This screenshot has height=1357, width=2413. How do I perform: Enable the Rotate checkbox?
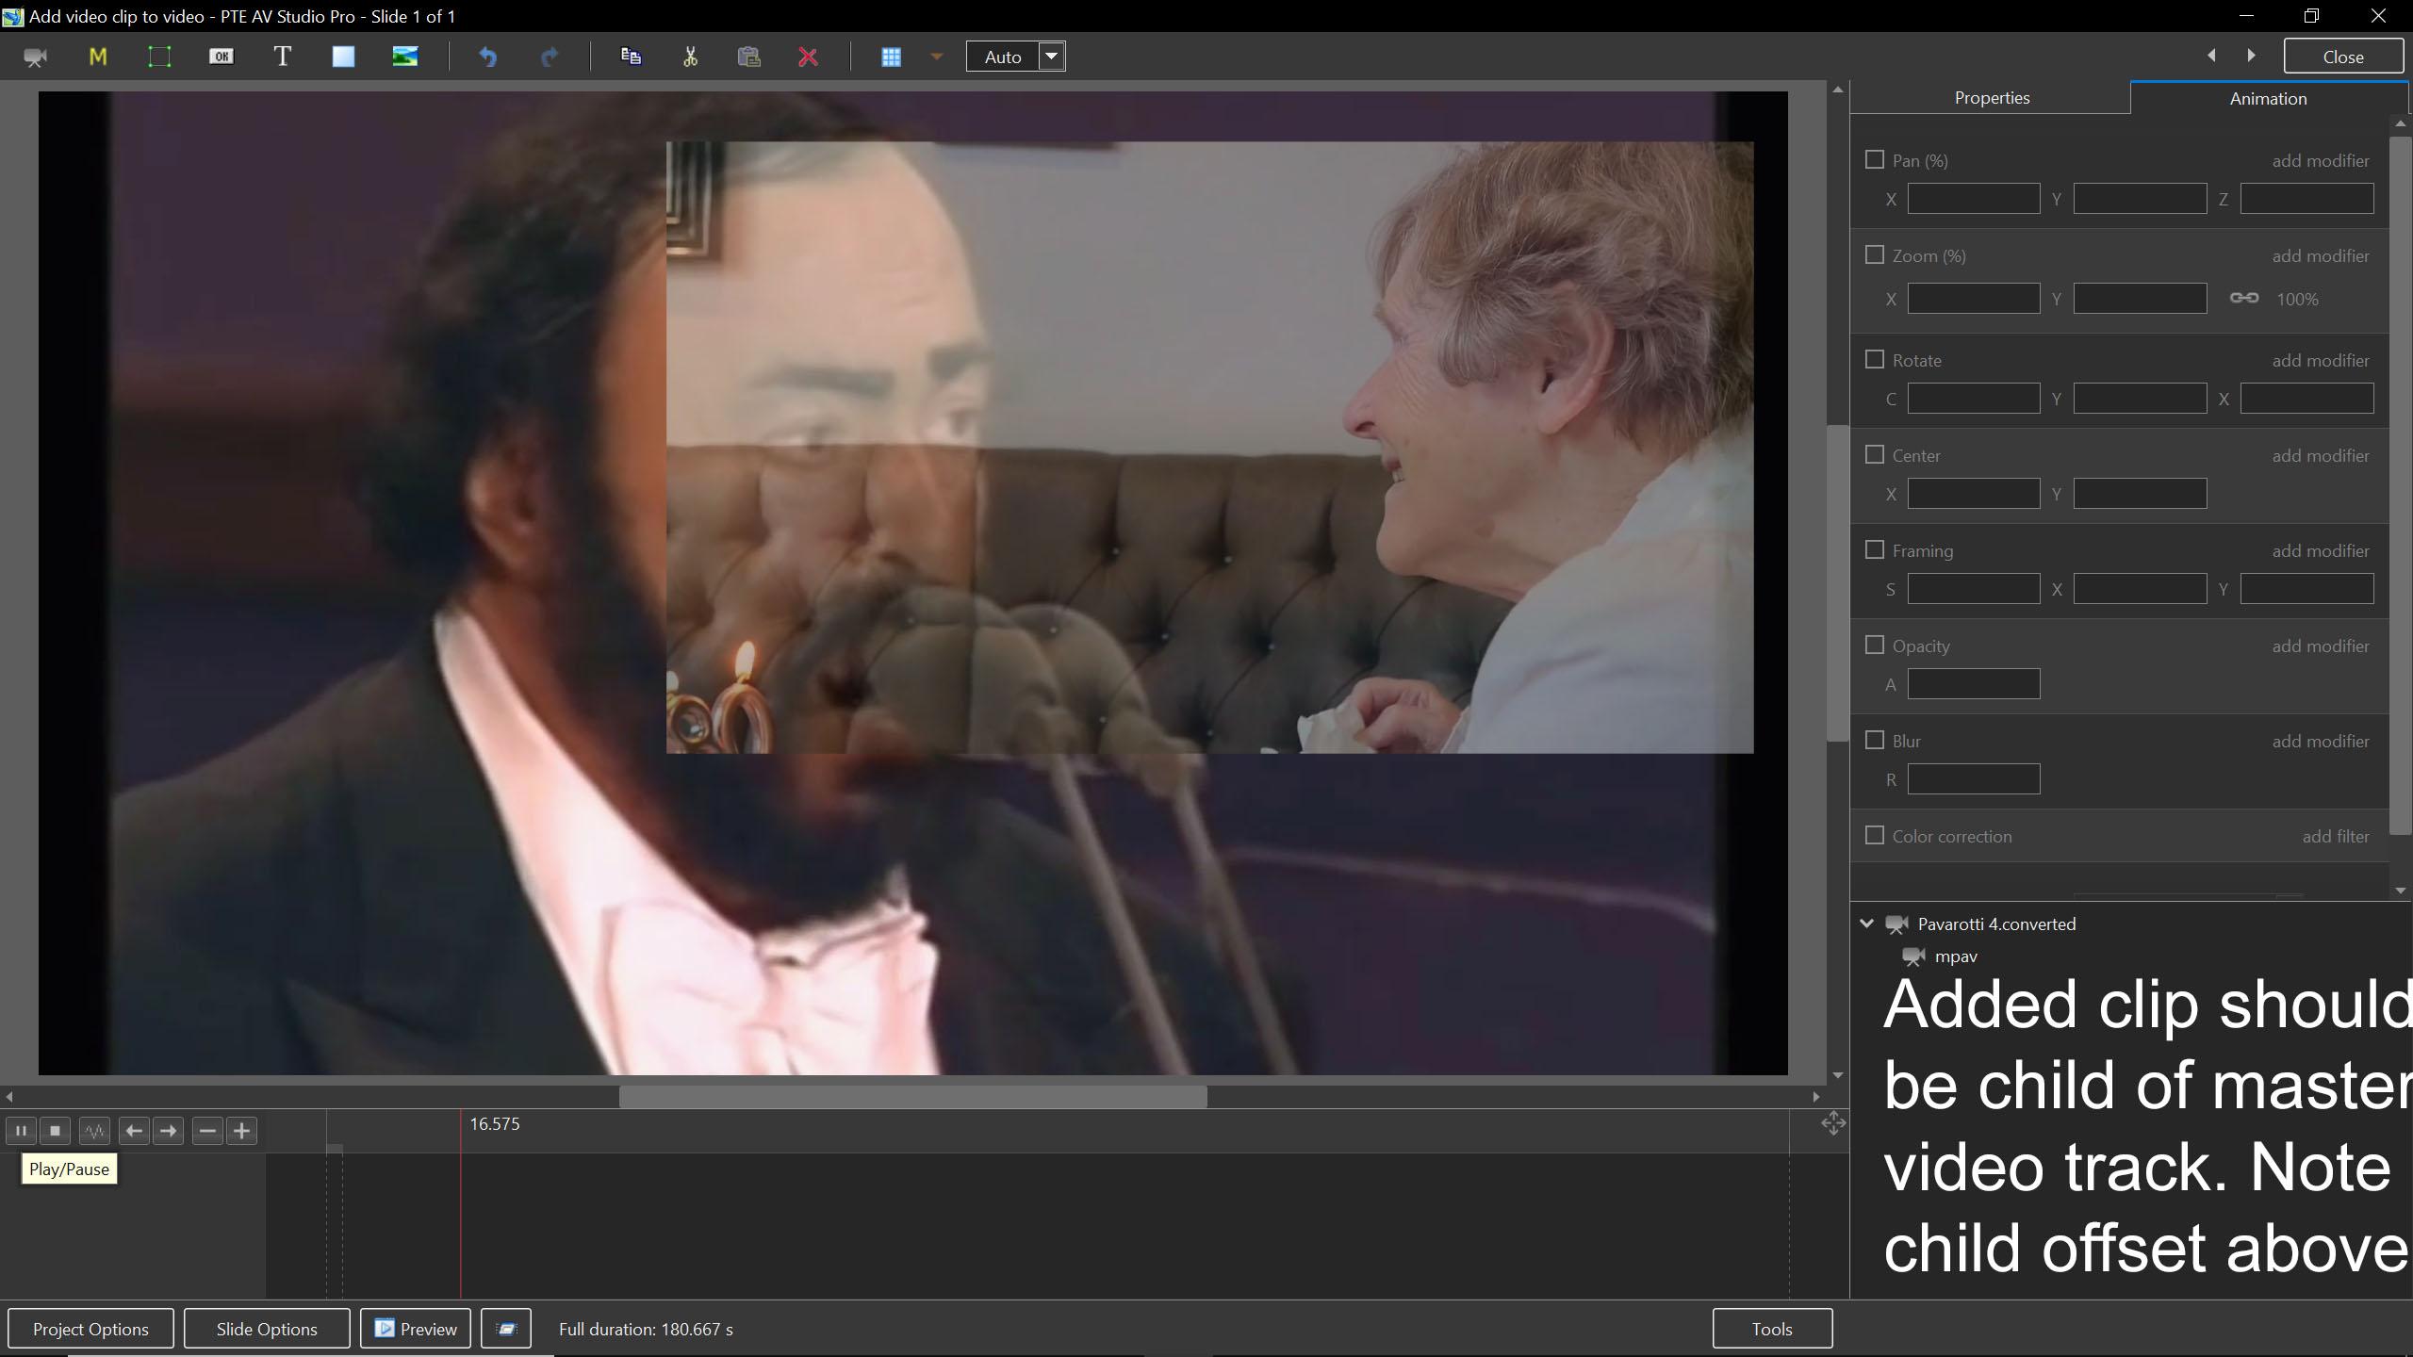pyautogui.click(x=1875, y=360)
